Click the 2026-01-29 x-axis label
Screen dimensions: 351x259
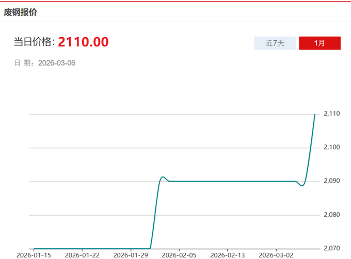tap(130, 255)
